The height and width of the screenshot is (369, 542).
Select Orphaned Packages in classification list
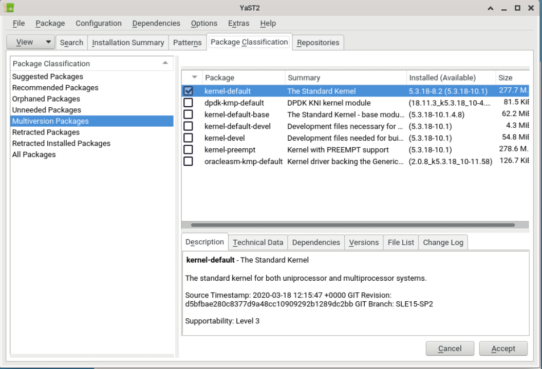coord(46,99)
